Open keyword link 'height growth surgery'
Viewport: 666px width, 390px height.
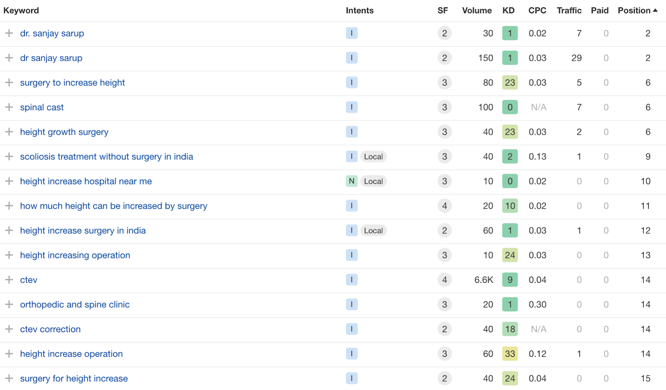click(64, 132)
